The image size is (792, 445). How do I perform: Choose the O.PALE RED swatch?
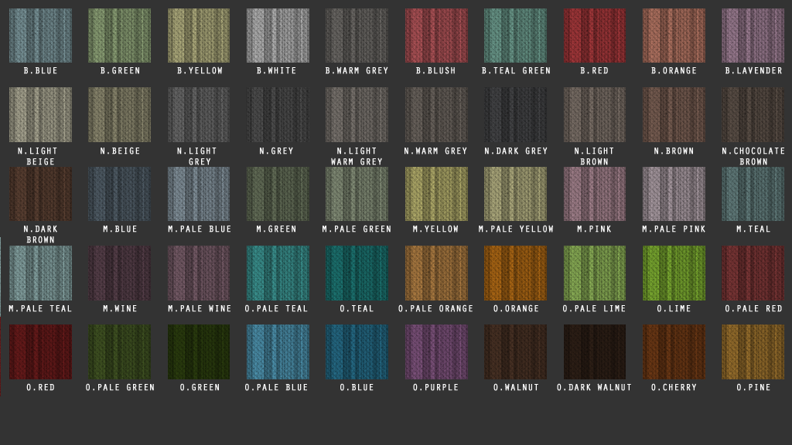click(x=753, y=273)
